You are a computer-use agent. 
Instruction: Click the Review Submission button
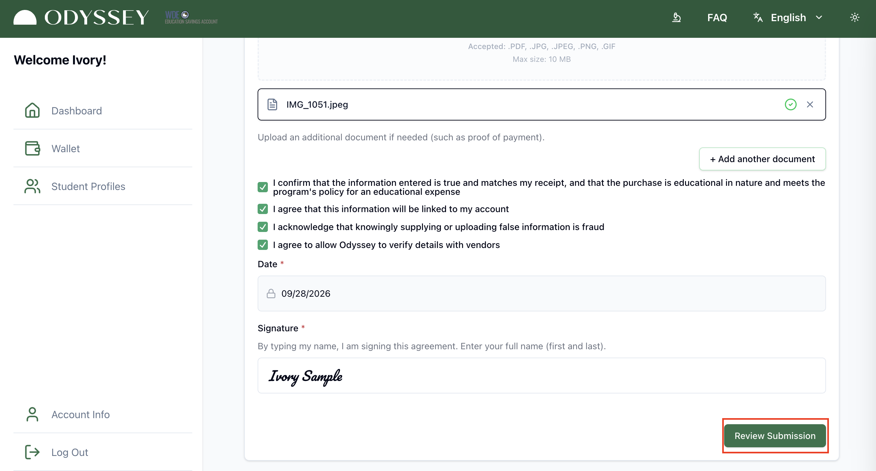775,436
